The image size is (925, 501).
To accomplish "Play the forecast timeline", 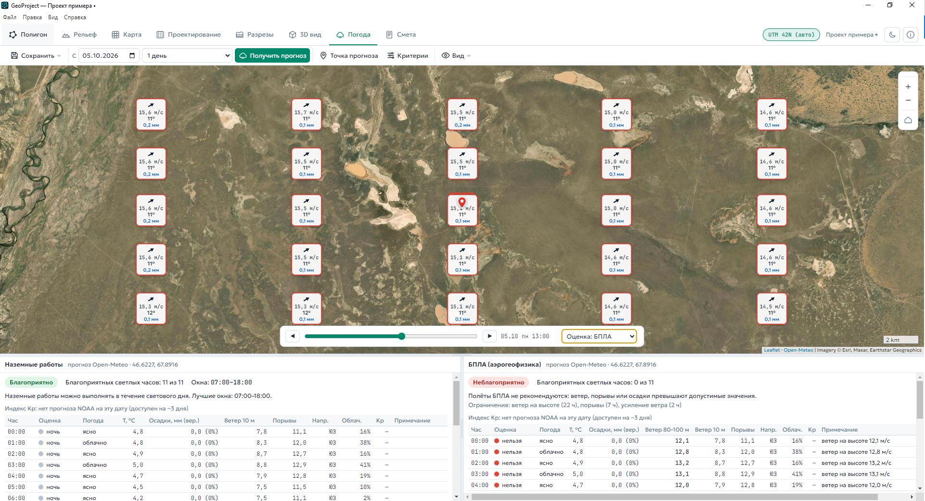I will pyautogui.click(x=489, y=336).
